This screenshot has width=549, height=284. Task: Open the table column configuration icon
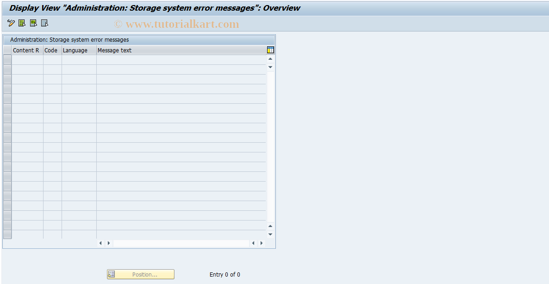pos(270,50)
